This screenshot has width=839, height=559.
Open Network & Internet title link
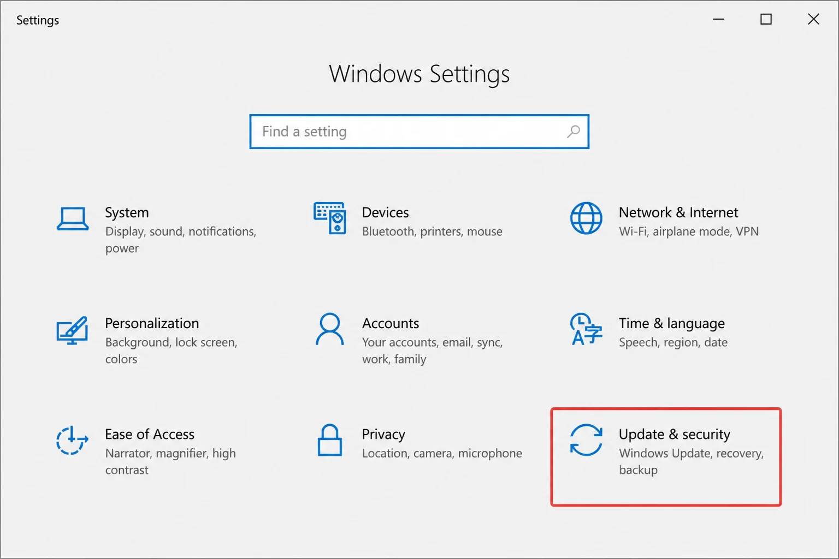678,212
